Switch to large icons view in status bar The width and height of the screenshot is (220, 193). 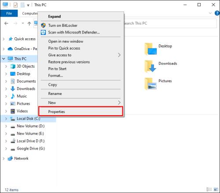pos(216,189)
